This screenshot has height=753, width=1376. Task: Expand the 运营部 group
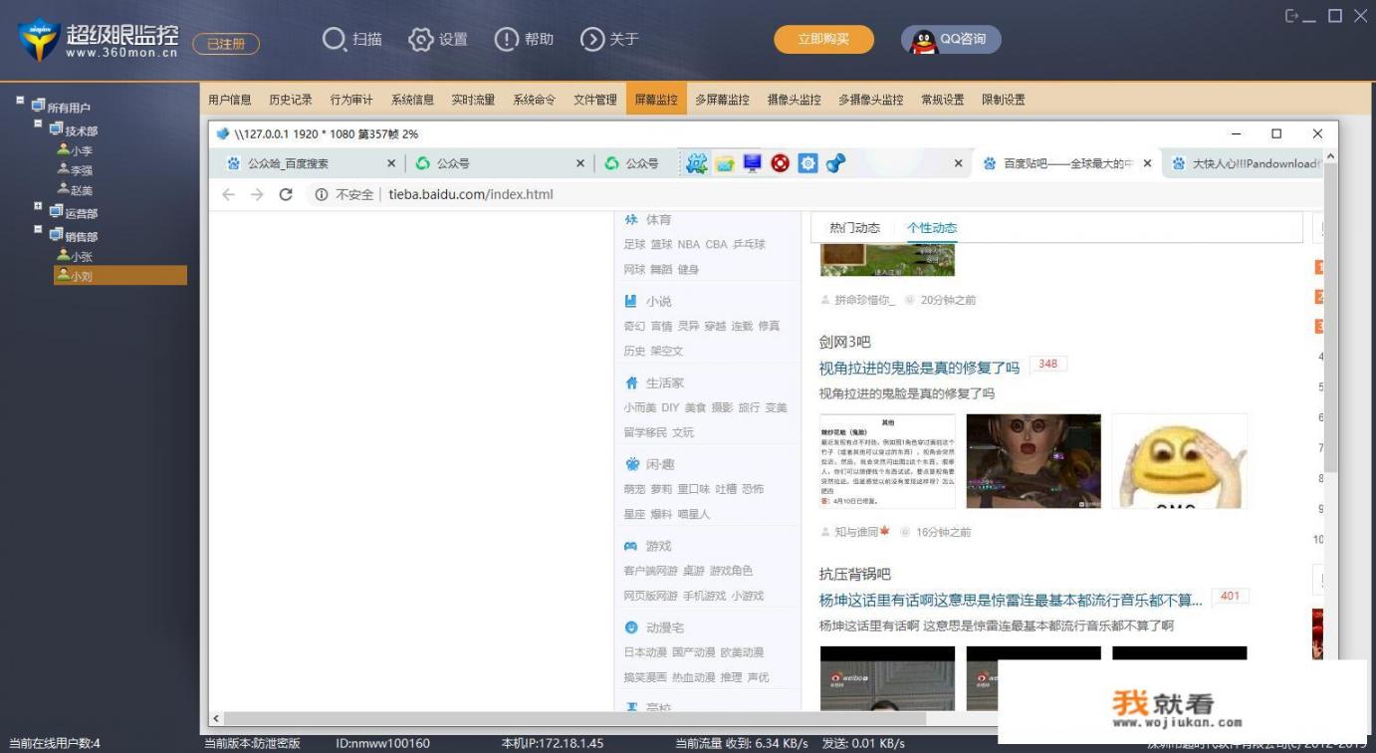click(38, 206)
